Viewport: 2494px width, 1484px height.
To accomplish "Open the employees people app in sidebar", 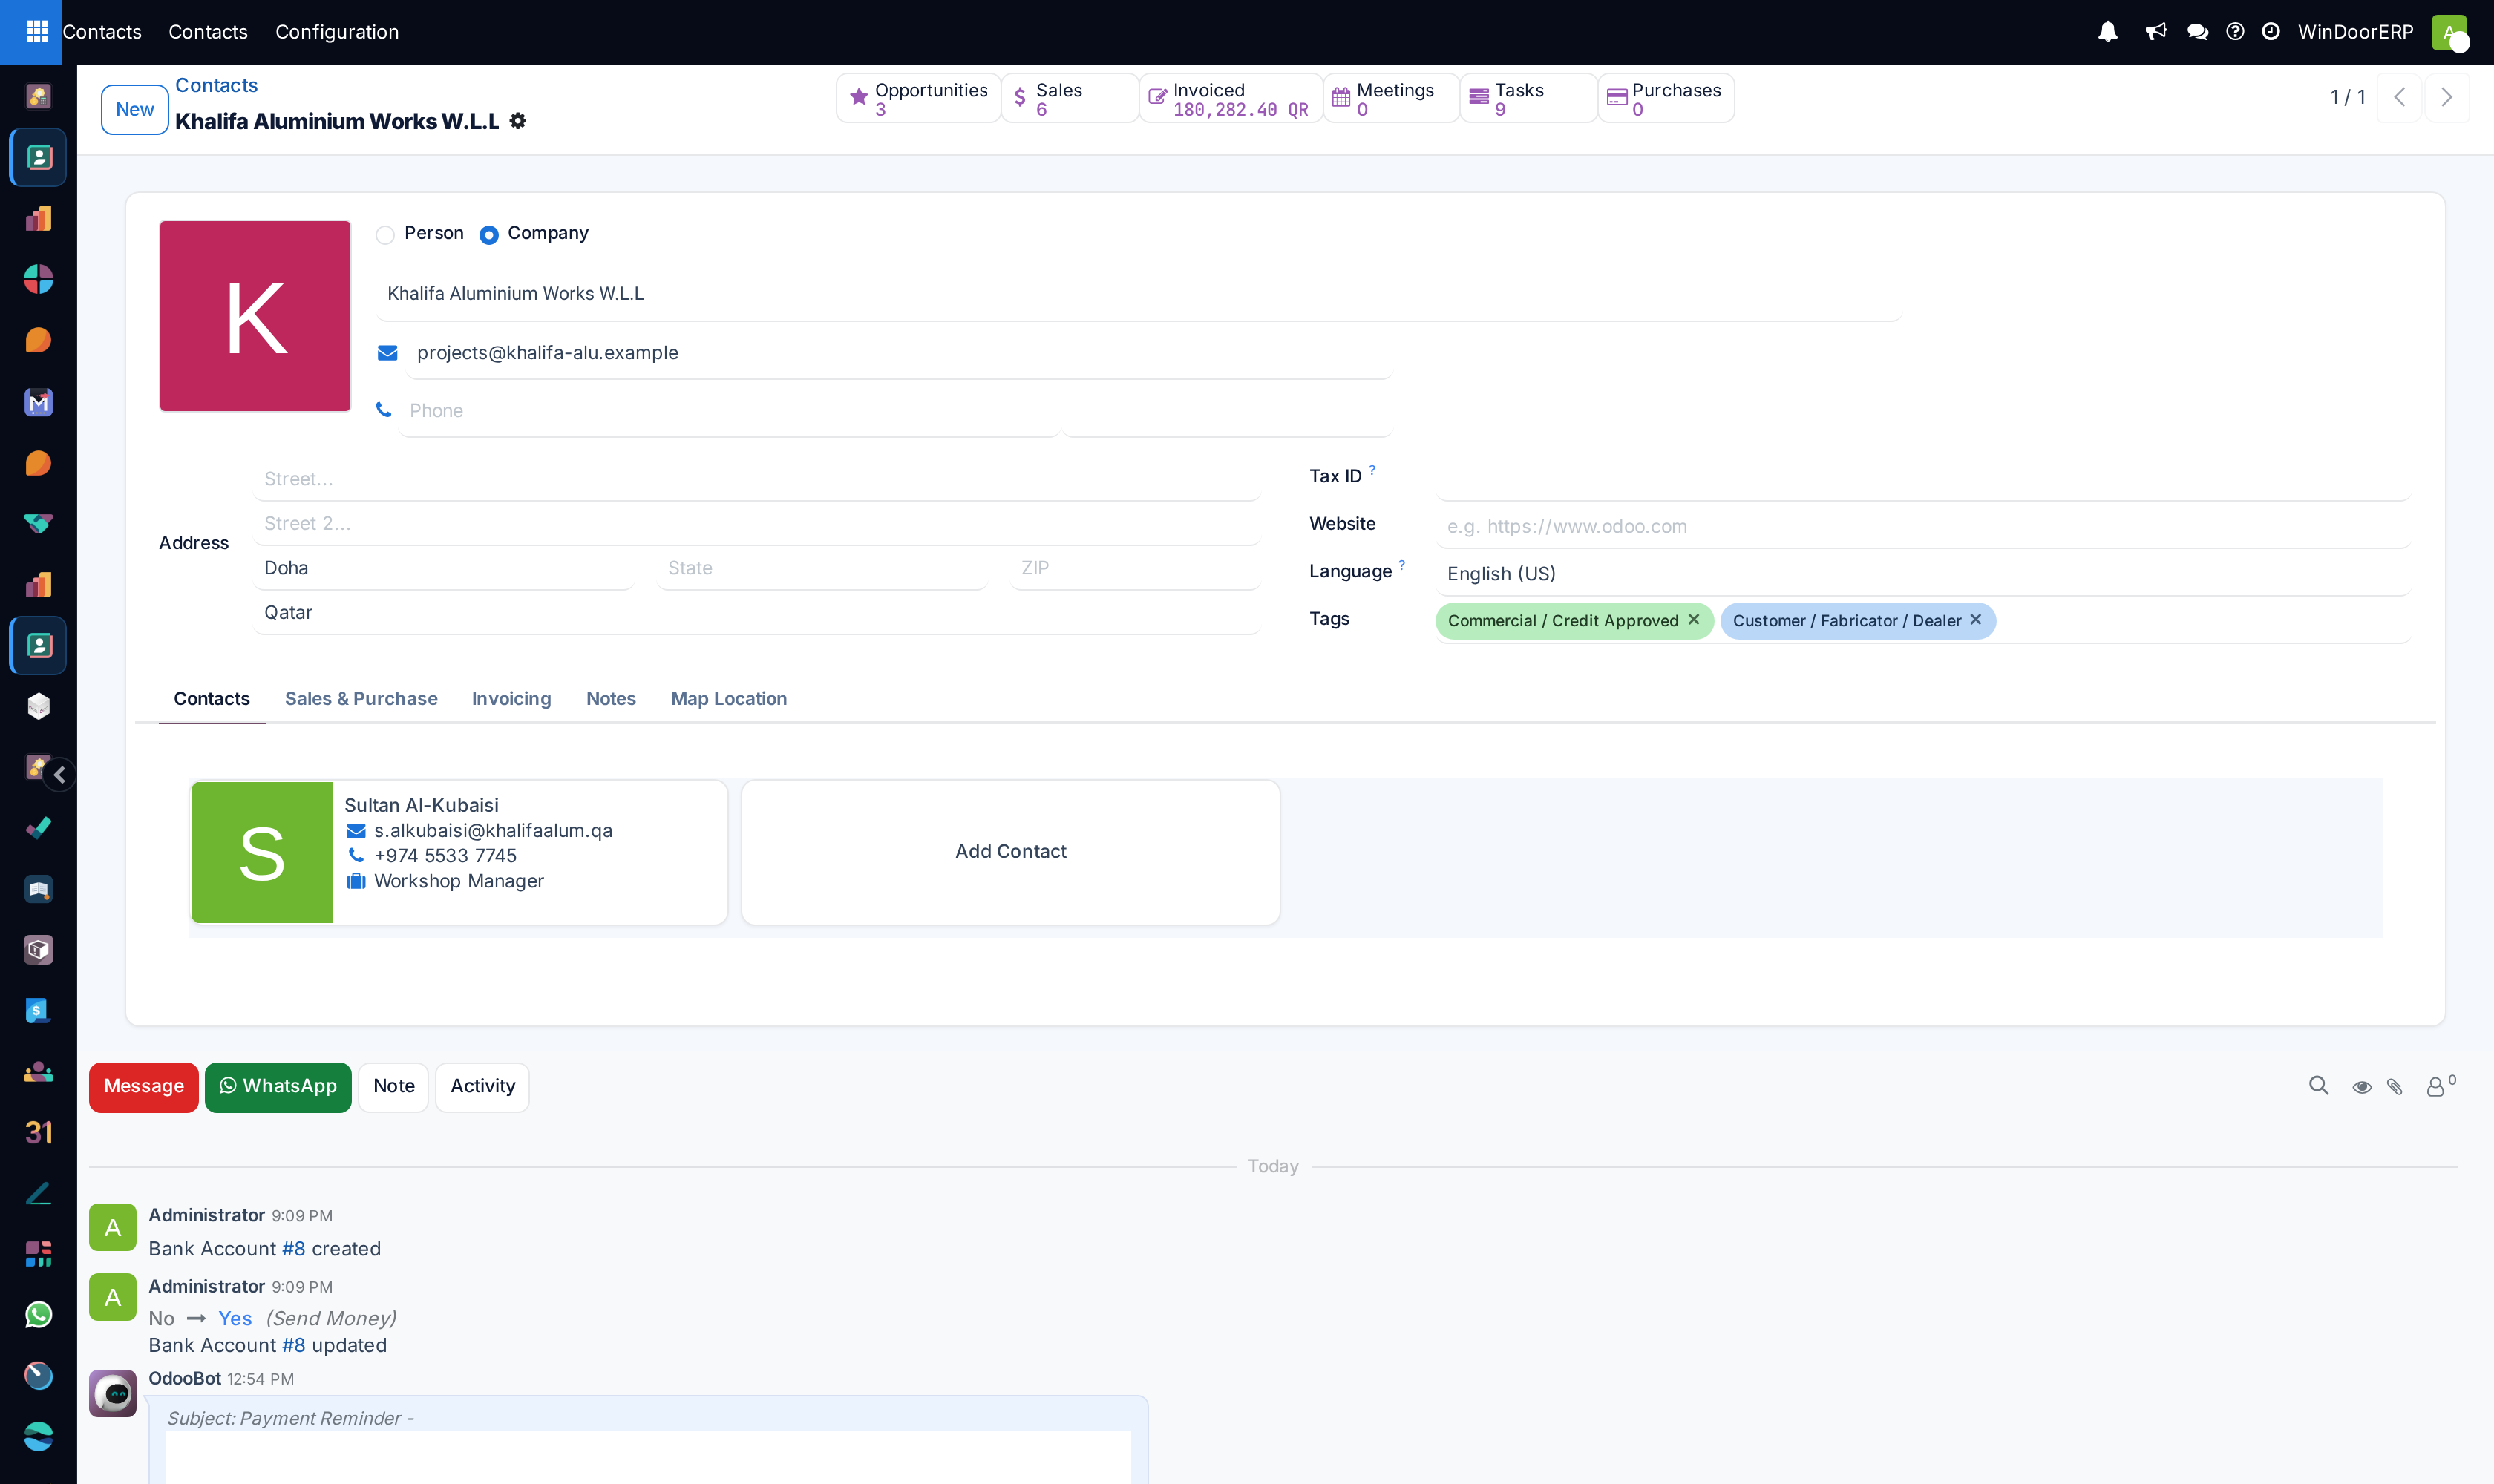I will (38, 1071).
